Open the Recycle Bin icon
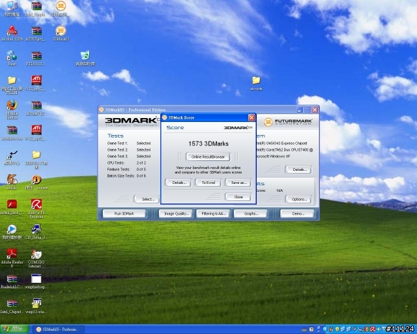 85,58
